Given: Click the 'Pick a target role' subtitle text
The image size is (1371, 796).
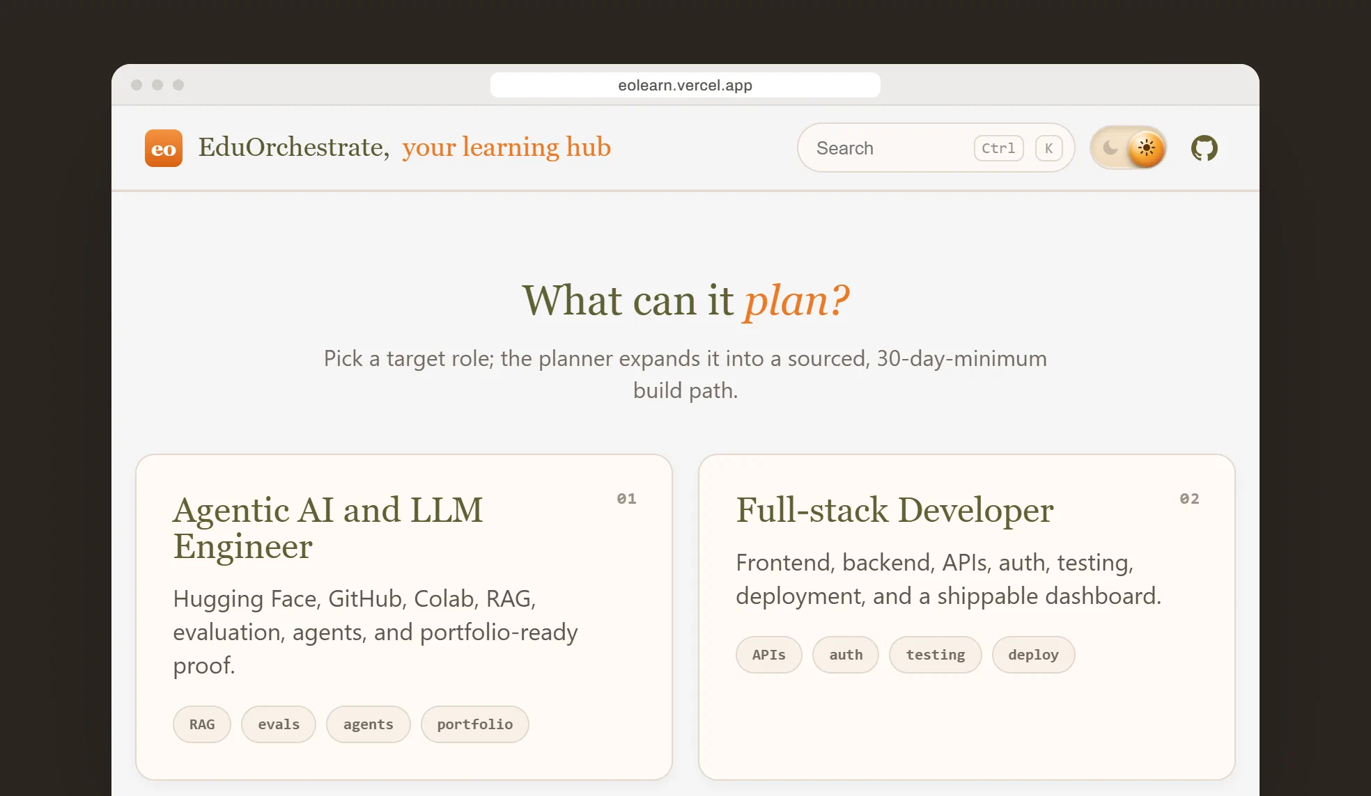Looking at the screenshot, I should click(x=685, y=374).
